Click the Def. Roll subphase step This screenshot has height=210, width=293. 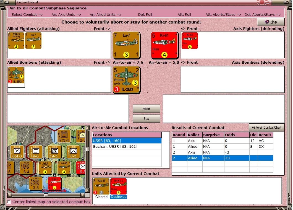click(145, 14)
